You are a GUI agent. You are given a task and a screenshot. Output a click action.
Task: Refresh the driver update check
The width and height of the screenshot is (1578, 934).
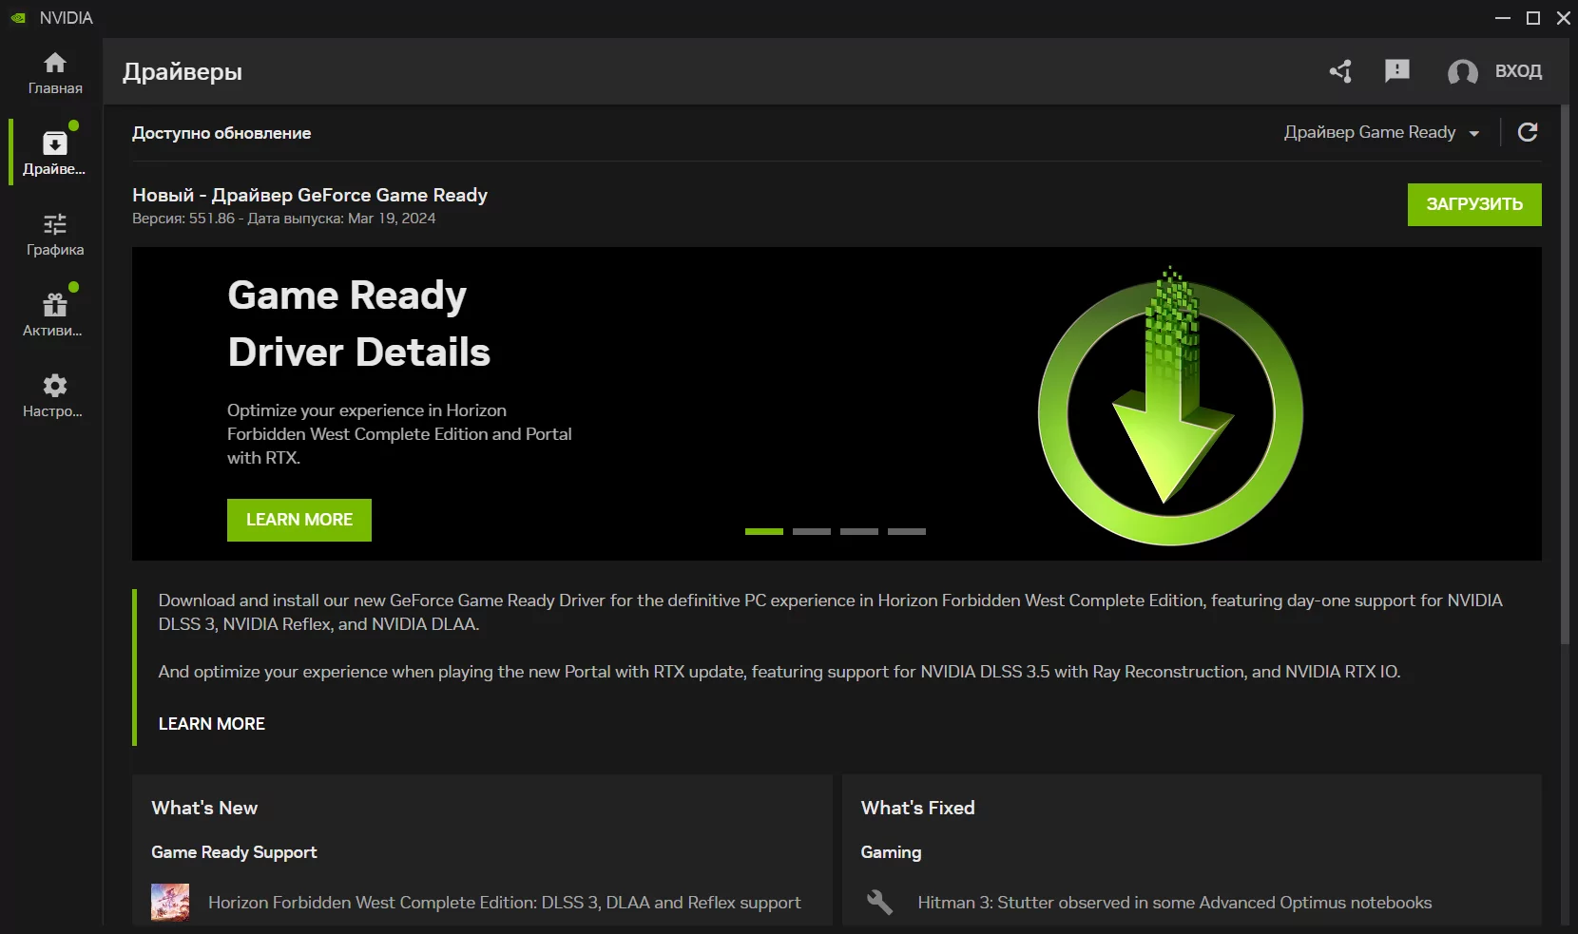point(1528,132)
